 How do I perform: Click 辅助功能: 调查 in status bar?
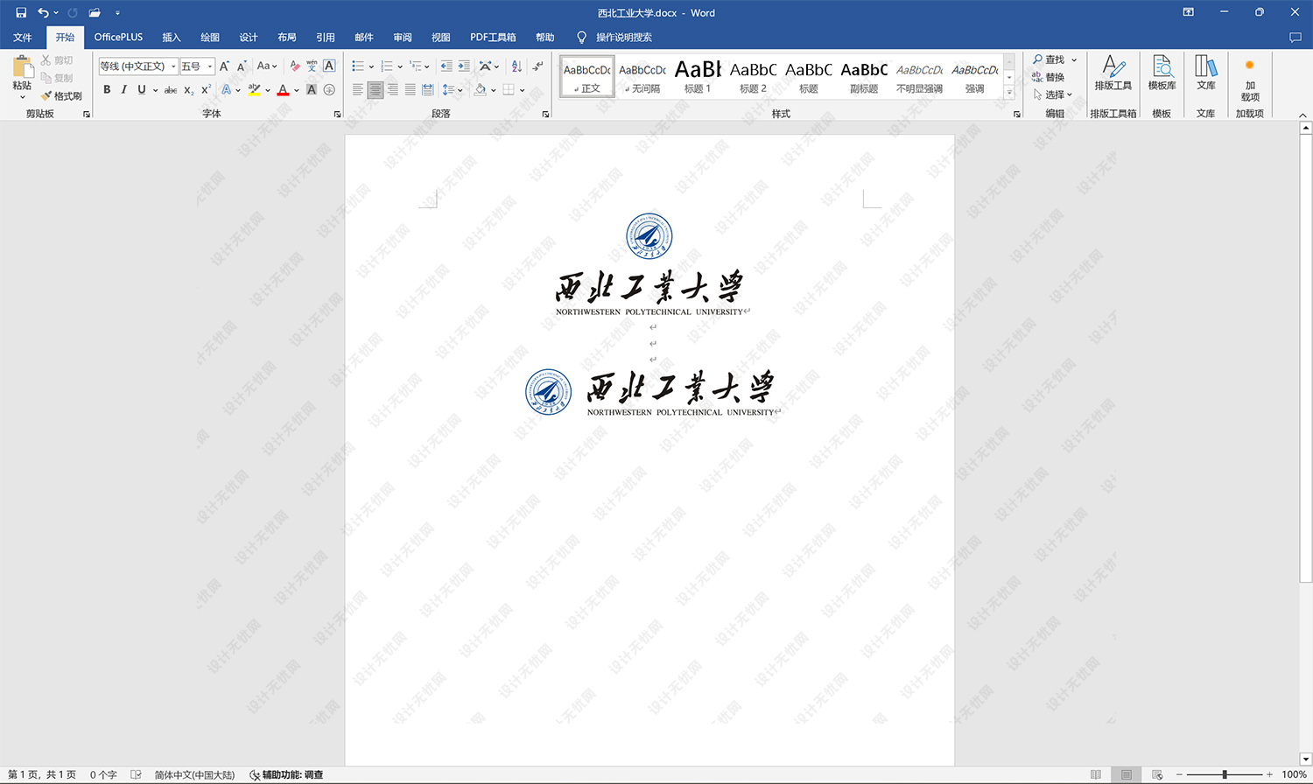286,774
